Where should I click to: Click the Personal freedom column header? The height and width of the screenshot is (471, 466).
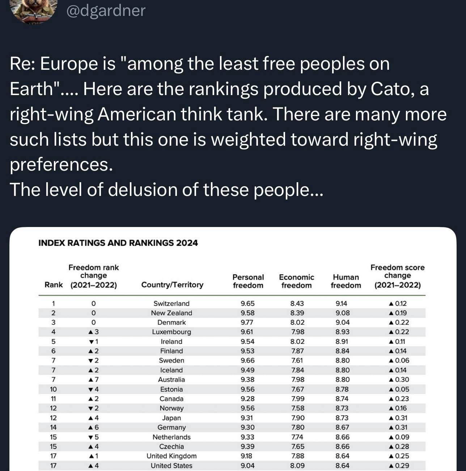(x=248, y=281)
